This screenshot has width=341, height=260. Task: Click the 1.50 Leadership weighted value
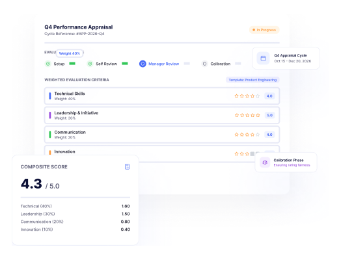[x=126, y=214]
